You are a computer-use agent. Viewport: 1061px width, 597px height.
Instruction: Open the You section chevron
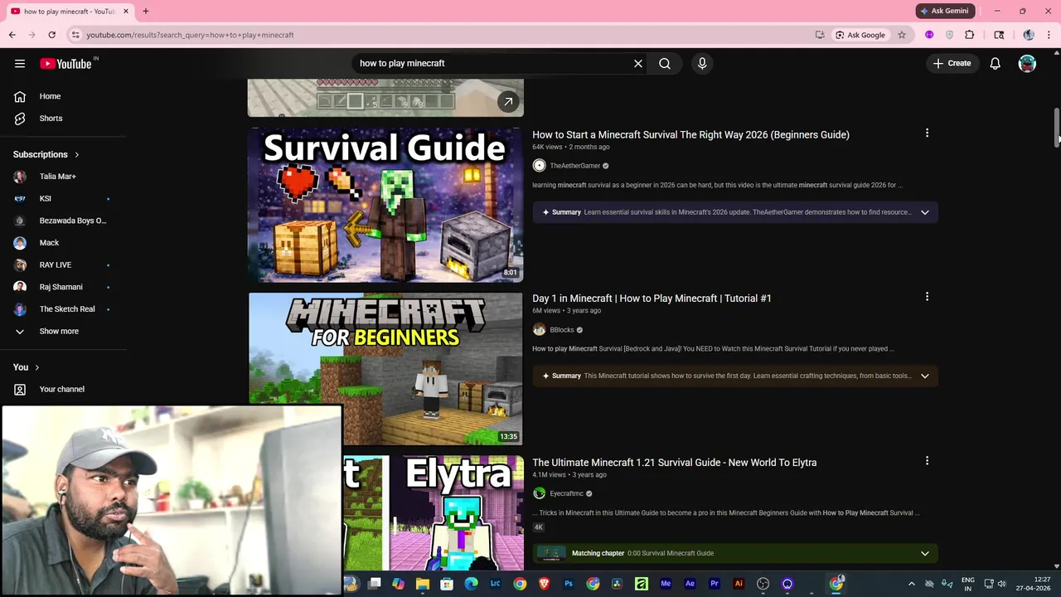pyautogui.click(x=36, y=367)
